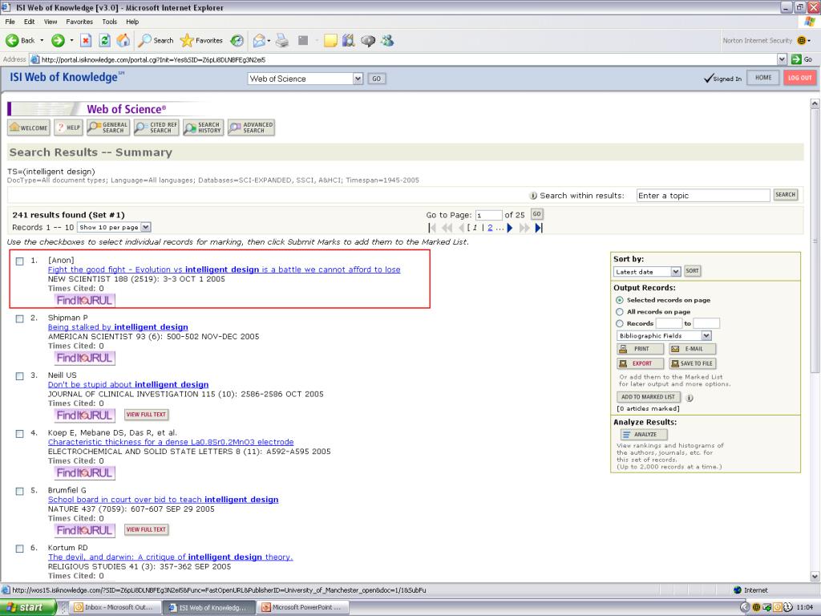Open the Edit menu
The width and height of the screenshot is (821, 616).
(30, 22)
